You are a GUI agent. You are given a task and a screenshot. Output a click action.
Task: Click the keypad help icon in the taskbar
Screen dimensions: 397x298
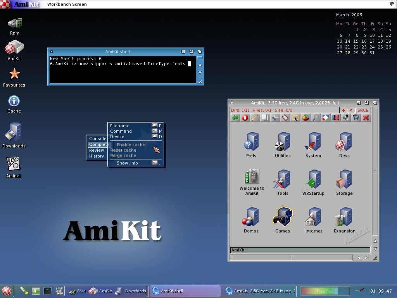coord(59,291)
